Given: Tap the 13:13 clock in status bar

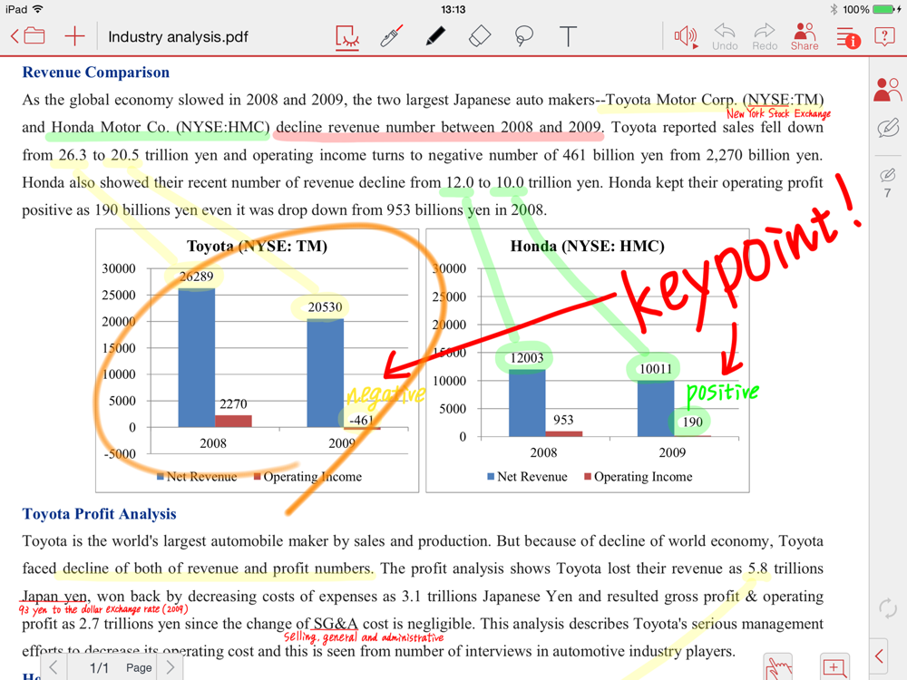Looking at the screenshot, I should tap(453, 9).
